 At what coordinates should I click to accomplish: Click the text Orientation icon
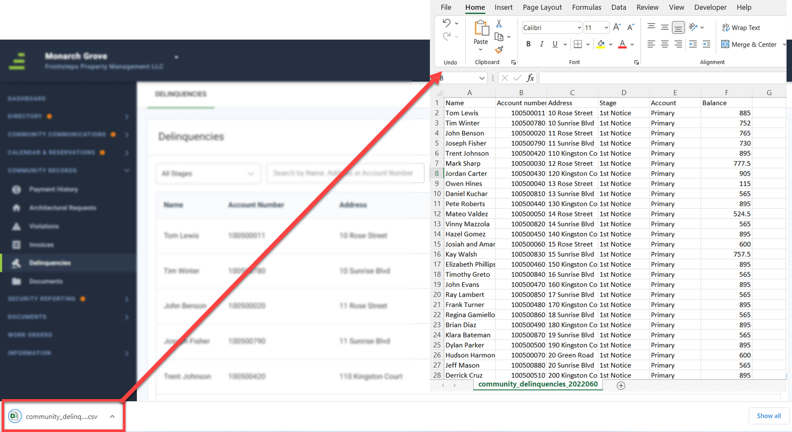693,27
